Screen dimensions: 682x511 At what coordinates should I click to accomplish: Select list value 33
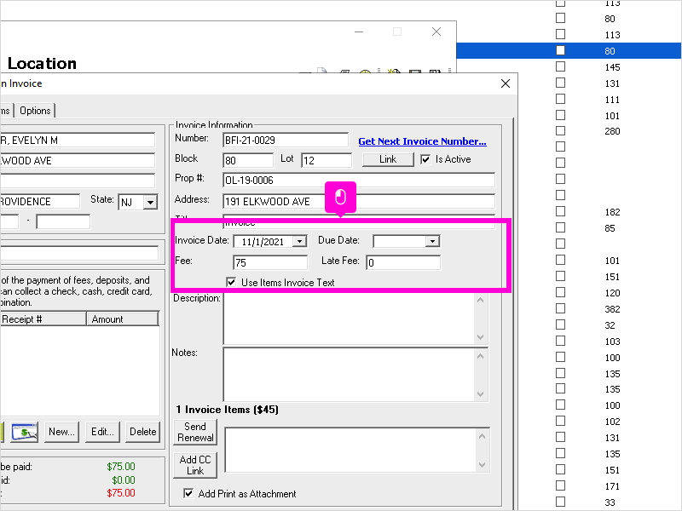pos(610,502)
